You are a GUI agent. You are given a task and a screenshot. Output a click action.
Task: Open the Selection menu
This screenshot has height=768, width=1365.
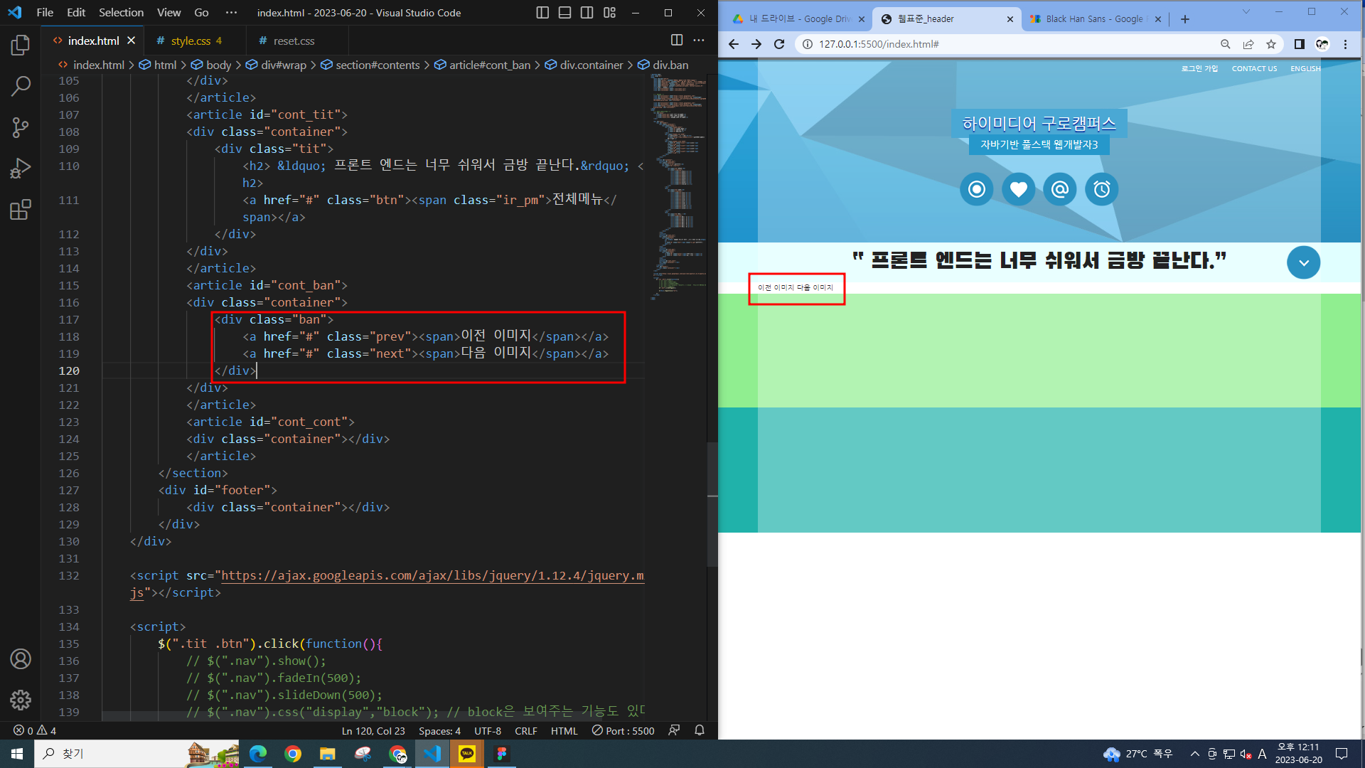point(121,13)
